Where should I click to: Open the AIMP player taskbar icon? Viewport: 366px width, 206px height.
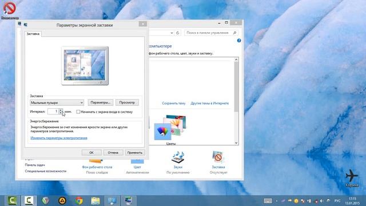[x=62, y=201]
